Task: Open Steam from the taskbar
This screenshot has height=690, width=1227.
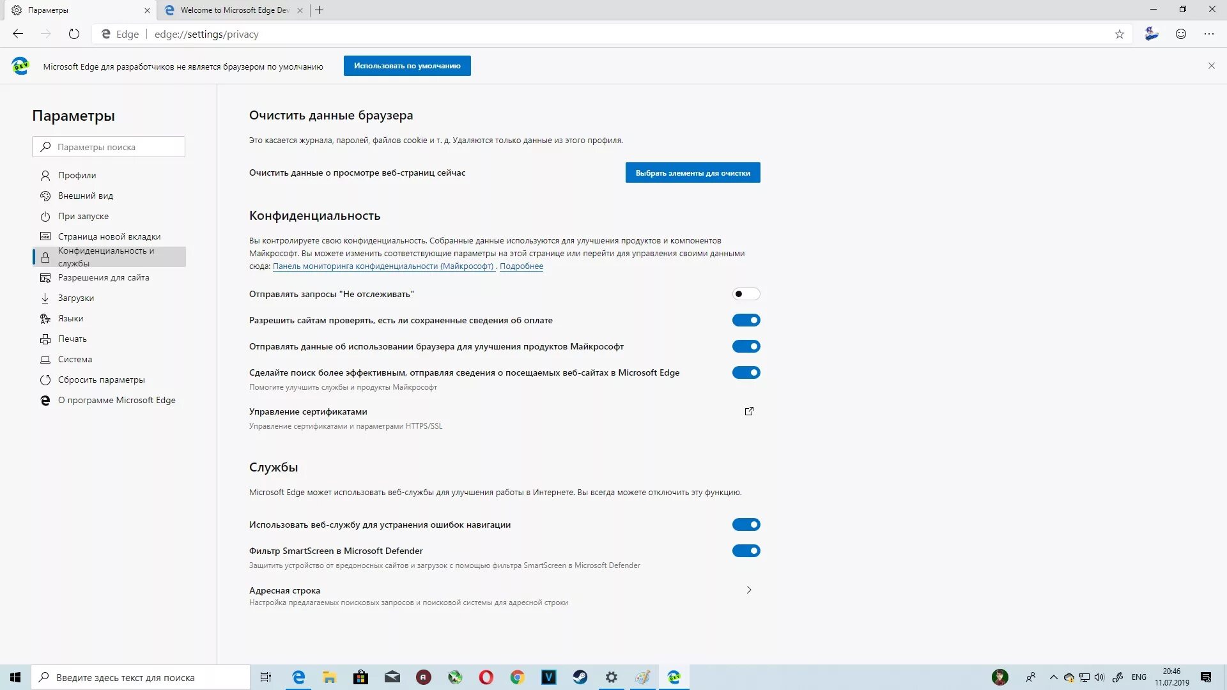Action: (580, 677)
